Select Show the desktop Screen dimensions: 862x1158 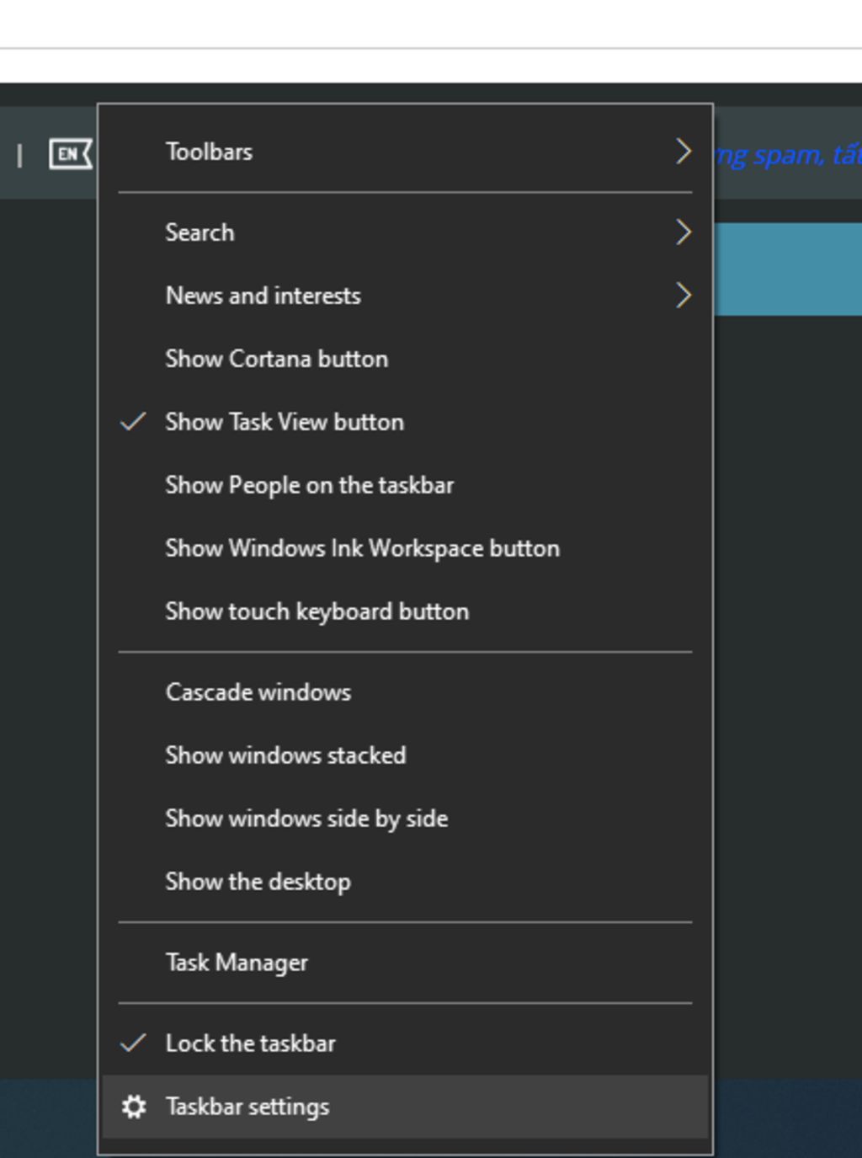coord(405,882)
